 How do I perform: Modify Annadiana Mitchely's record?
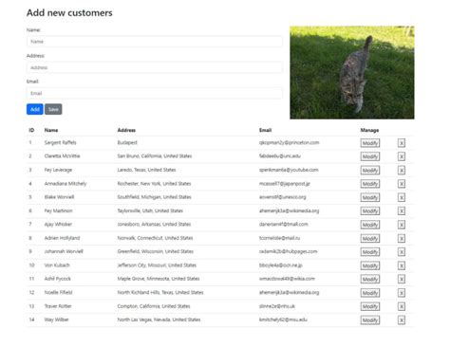(x=370, y=184)
